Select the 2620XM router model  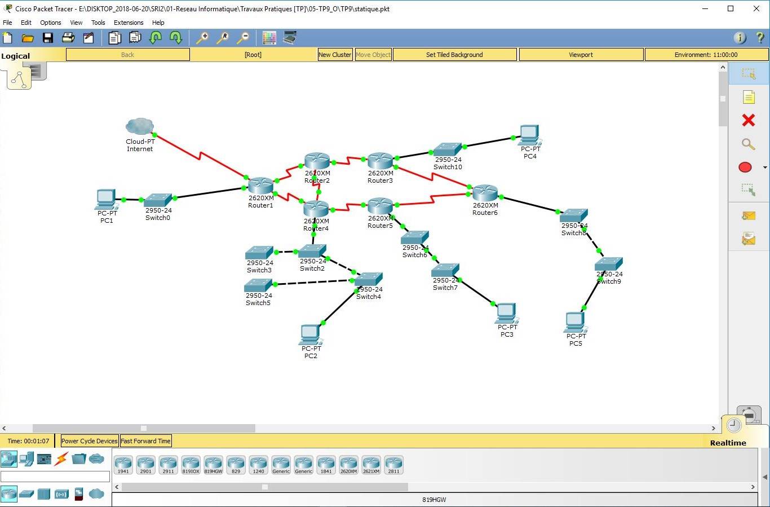(x=348, y=464)
